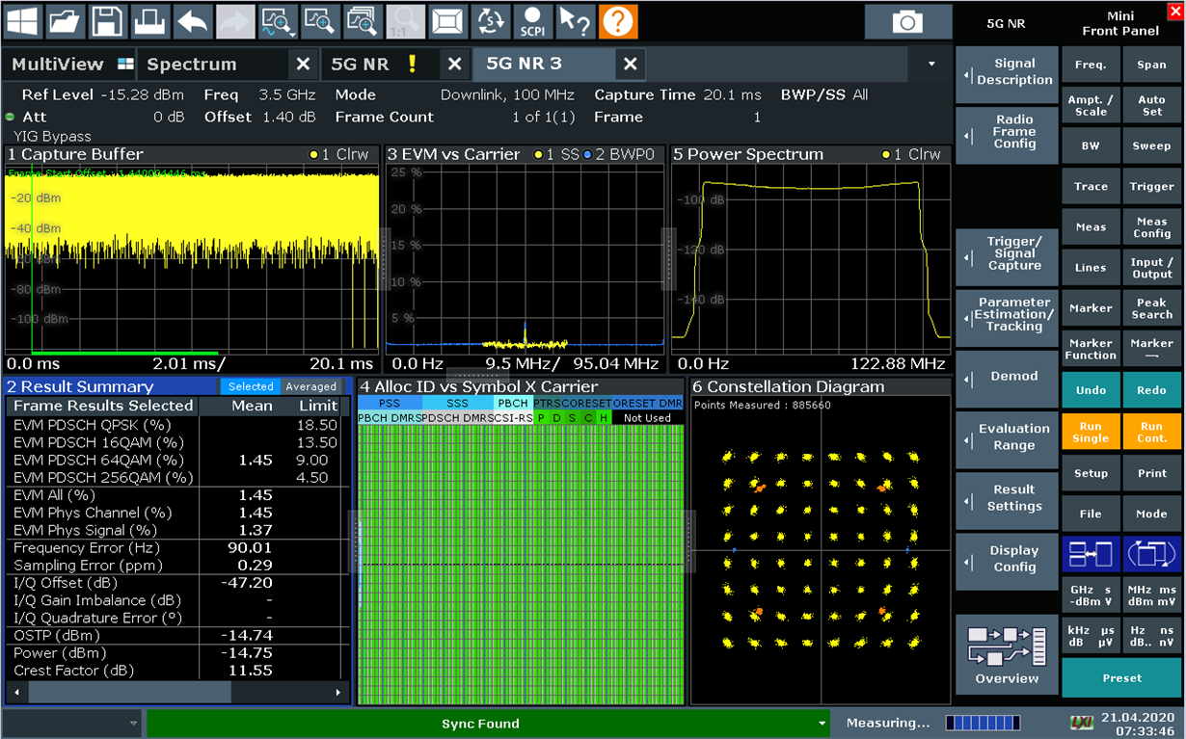Click the Peak Search button
Viewport: 1186px width, 739px height.
point(1151,308)
